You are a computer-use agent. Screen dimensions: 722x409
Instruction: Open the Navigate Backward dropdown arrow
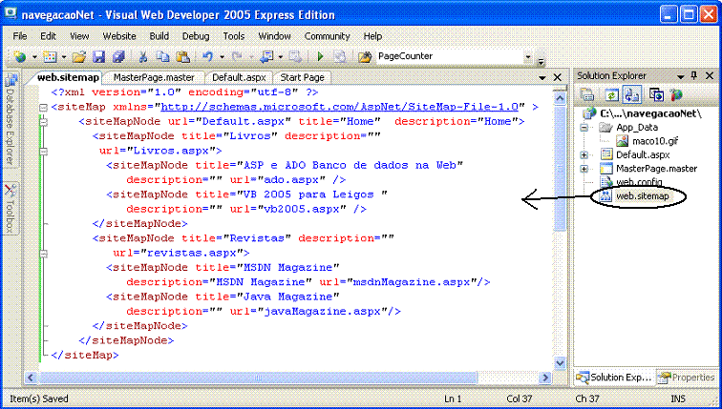(281, 57)
